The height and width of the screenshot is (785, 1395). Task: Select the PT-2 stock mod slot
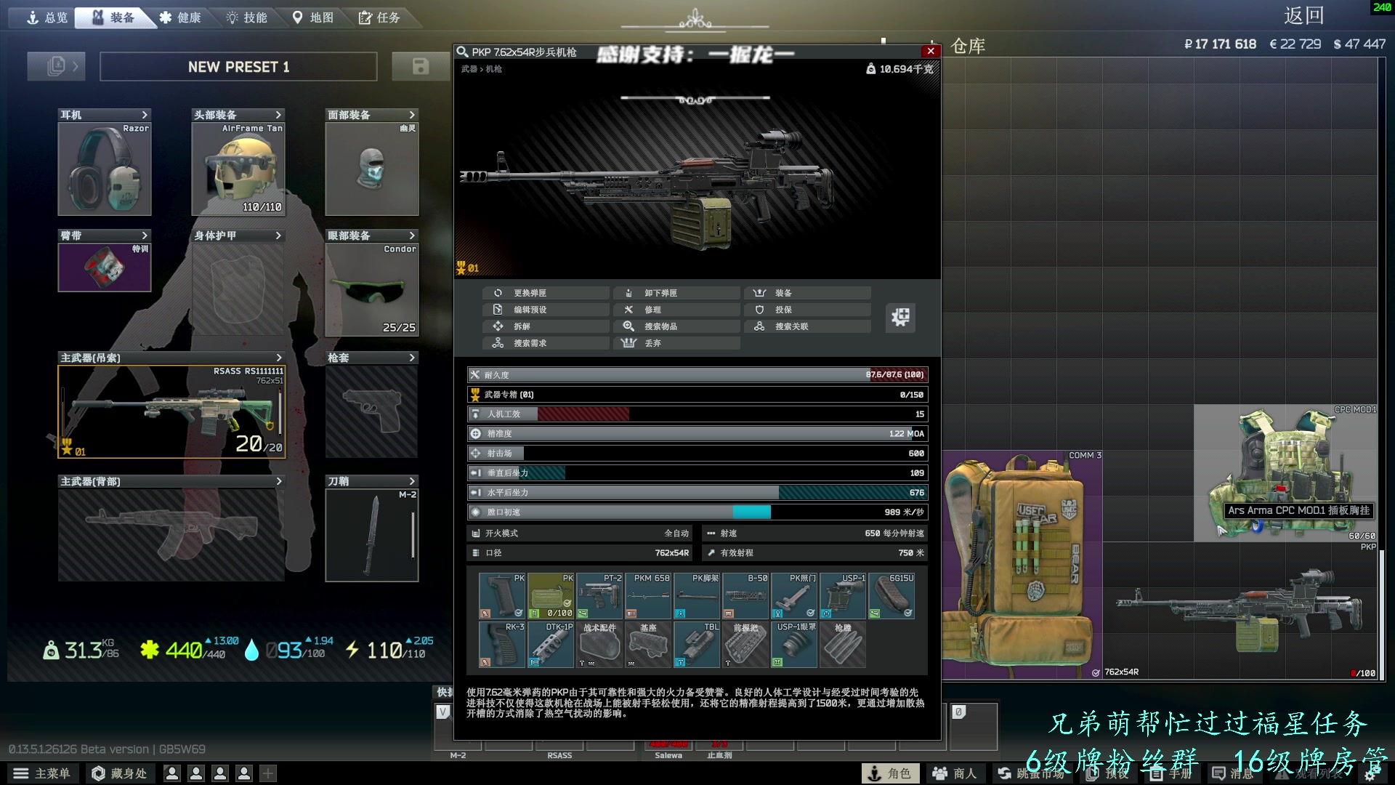click(599, 596)
